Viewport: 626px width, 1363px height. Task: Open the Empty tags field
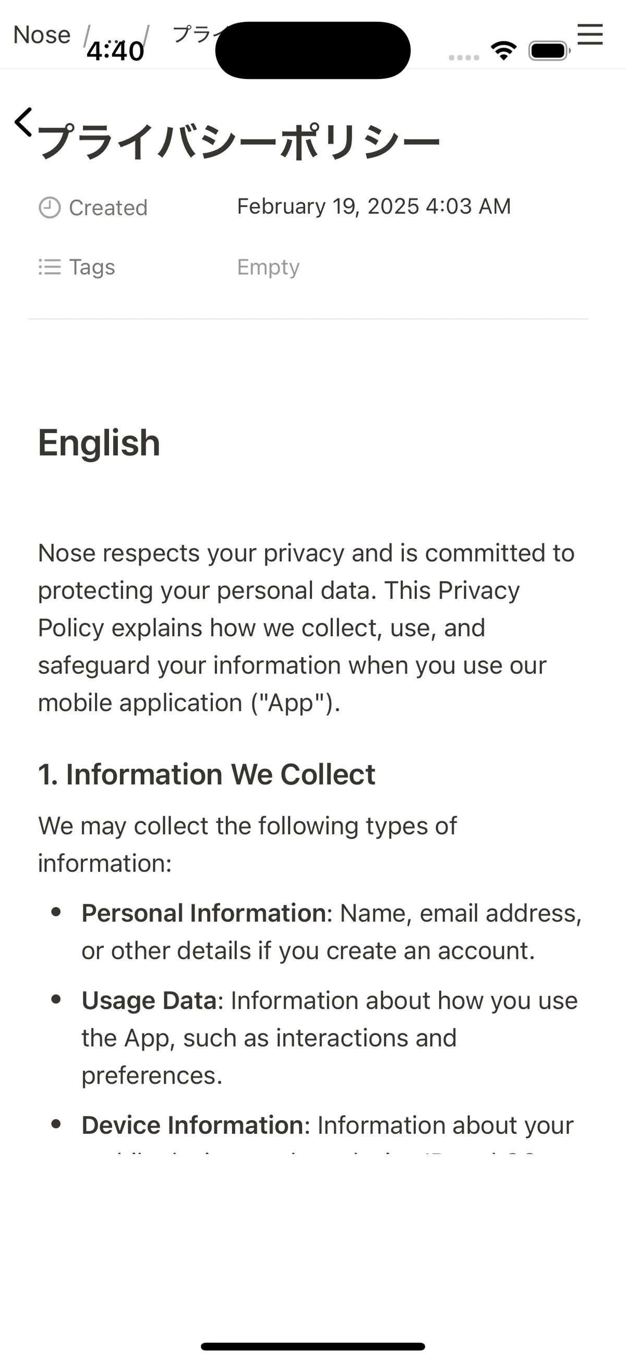[x=268, y=266]
